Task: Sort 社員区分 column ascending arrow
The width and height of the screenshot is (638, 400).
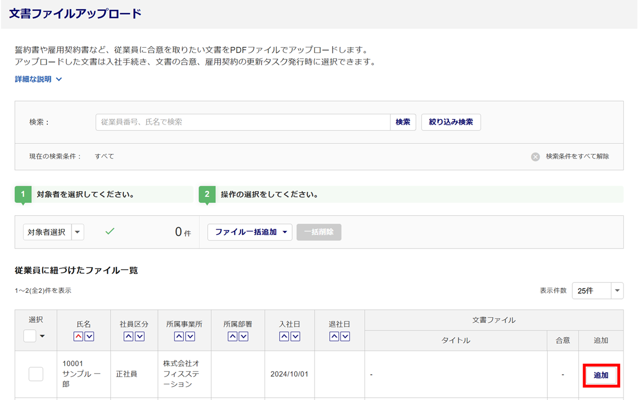Action: click(x=128, y=337)
